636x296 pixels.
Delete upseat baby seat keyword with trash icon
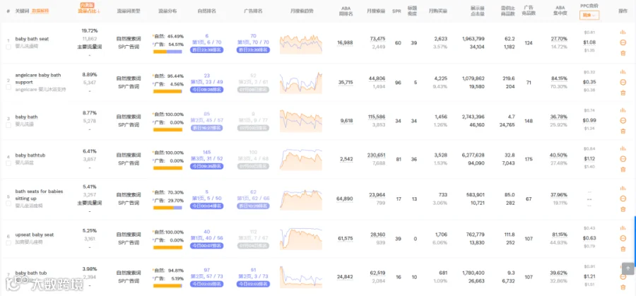coord(623,249)
